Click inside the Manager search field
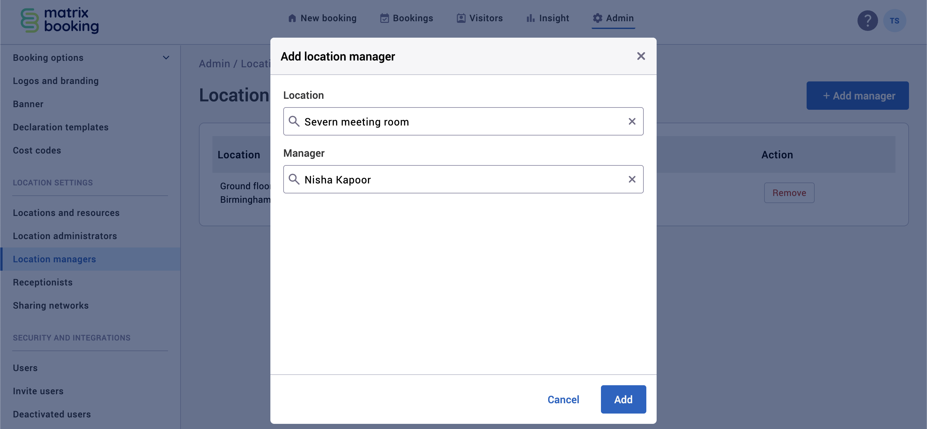The image size is (927, 429). pyautogui.click(x=432, y=179)
